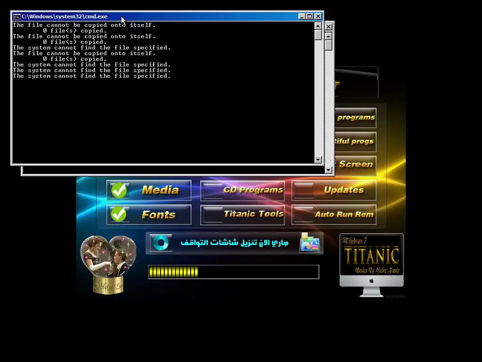Viewport: 482px width, 362px height.
Task: Click the Titanic couple heart image
Action: [x=108, y=264]
